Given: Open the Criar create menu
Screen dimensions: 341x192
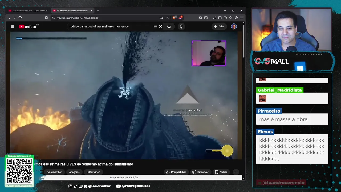Looking at the screenshot, I should 219,26.
